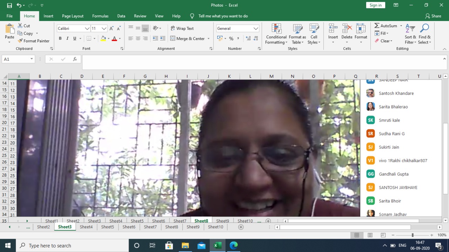Click the Sign in button
The width and height of the screenshot is (449, 252).
click(x=375, y=5)
